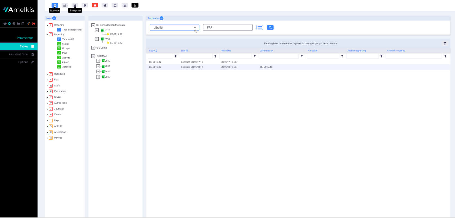Click the orange slashes icon in sidebar
This screenshot has height=218, width=455.
tap(28, 24)
